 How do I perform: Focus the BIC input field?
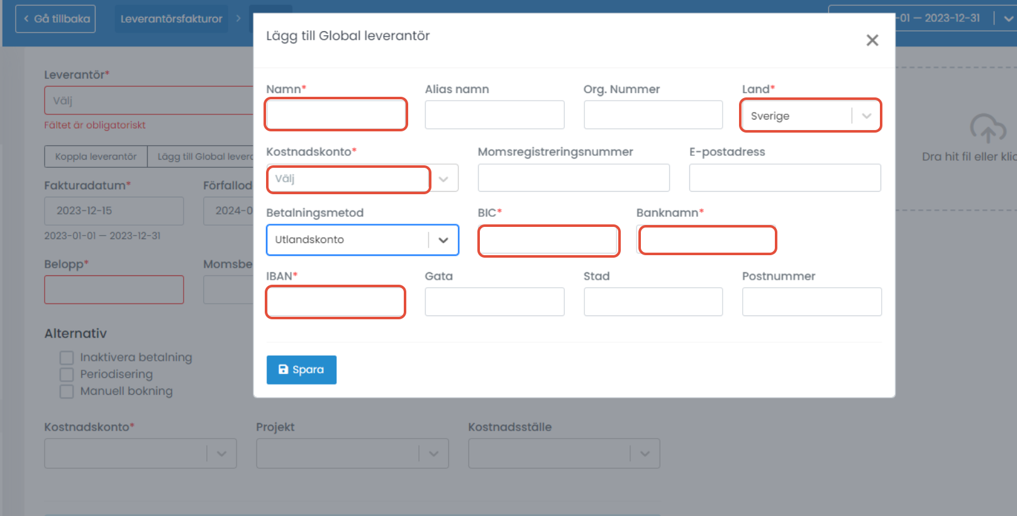pos(548,240)
